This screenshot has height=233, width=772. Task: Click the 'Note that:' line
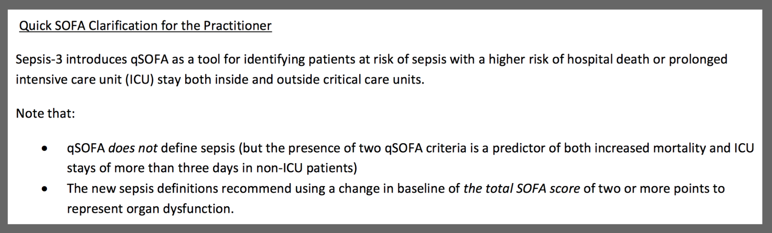pos(46,113)
